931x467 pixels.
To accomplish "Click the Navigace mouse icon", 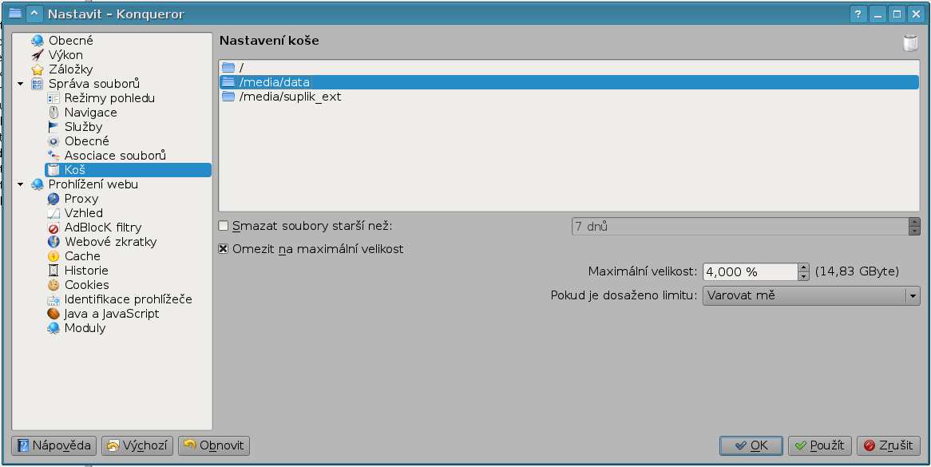I will 53,113.
